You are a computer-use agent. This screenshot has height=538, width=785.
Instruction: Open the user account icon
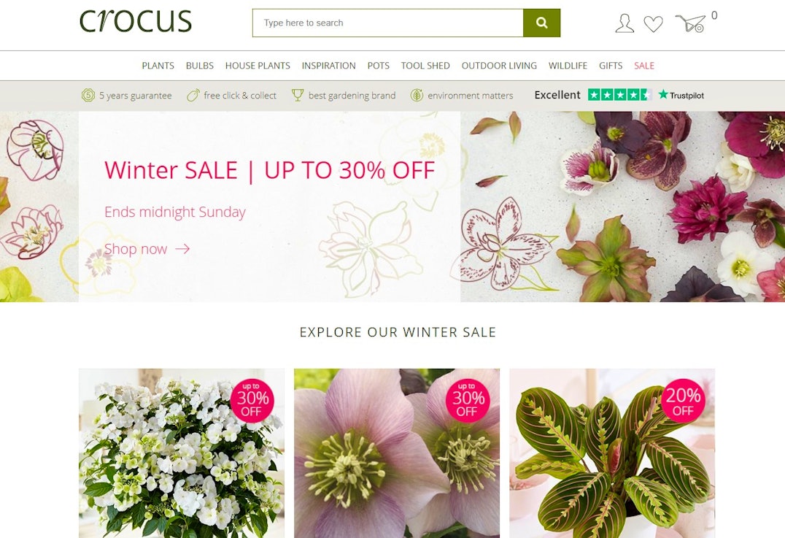tap(624, 23)
